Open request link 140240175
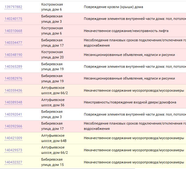This screenshot has height=169, width=186. click(x=13, y=19)
